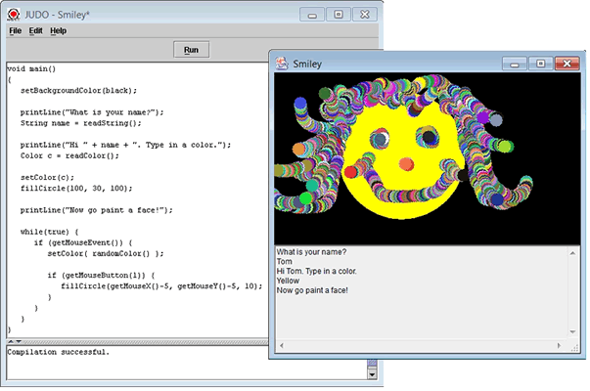
Task: Minimize the Smiley window
Action: 515,62
